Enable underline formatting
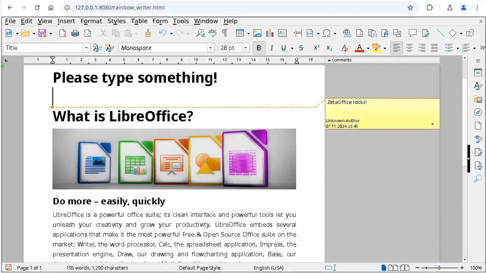486x273 pixels. pos(283,48)
